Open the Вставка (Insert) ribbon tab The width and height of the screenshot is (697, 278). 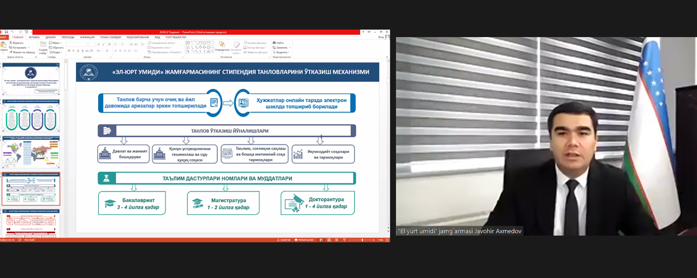point(33,37)
